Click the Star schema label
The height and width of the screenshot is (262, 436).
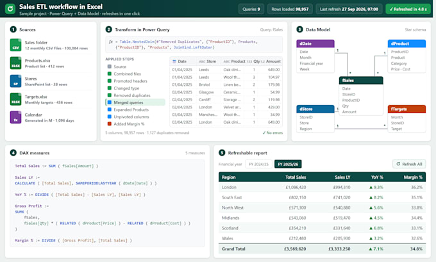coord(415,29)
